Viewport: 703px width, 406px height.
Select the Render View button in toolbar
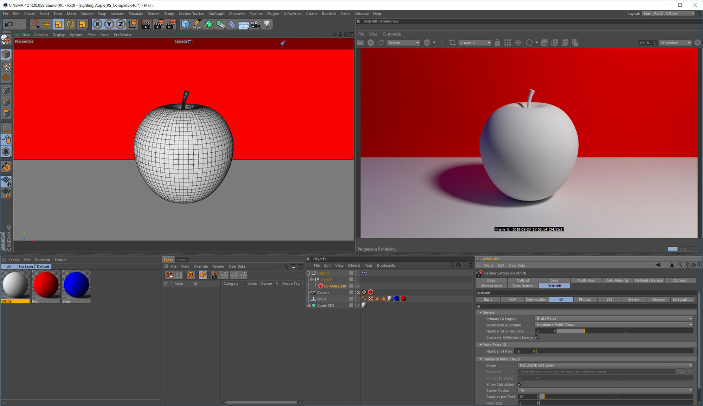[146, 24]
